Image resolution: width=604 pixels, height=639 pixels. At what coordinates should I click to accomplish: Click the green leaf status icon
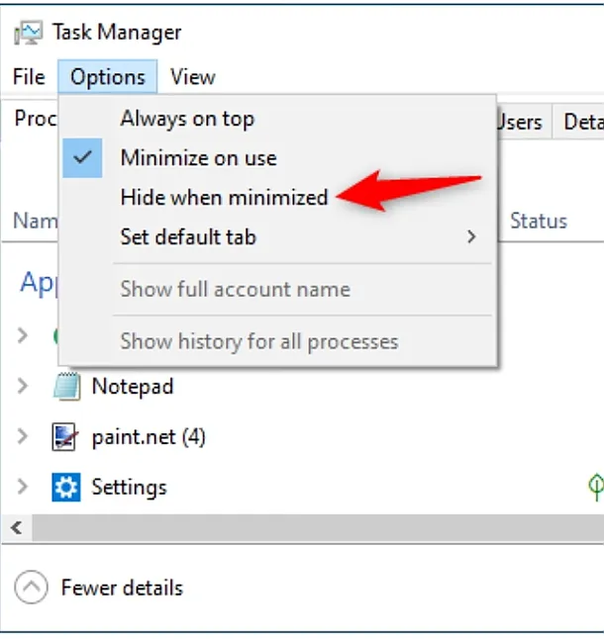tap(595, 486)
